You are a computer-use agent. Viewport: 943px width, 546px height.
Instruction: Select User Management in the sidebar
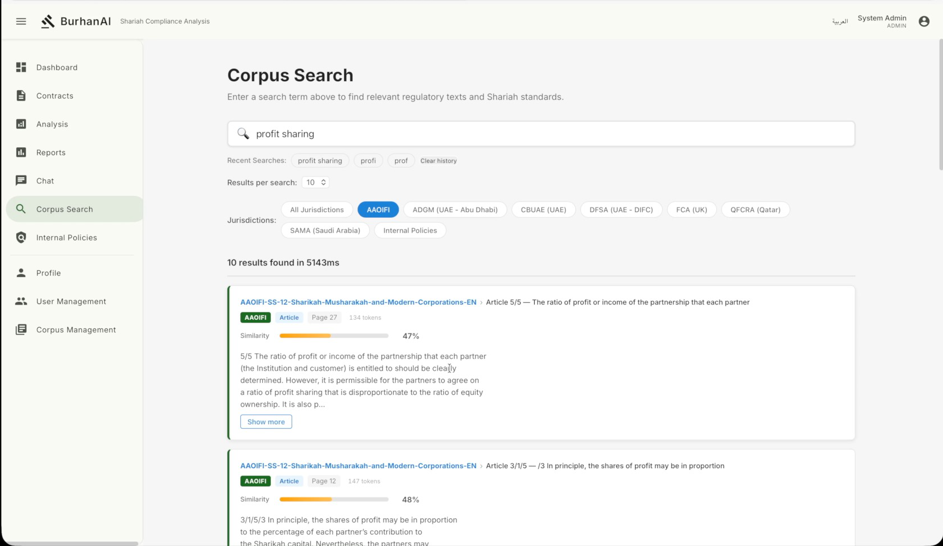[x=71, y=301]
